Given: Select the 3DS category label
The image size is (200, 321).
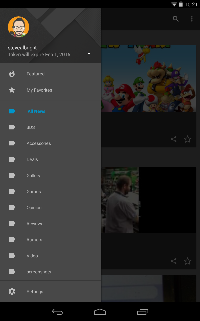Looking at the screenshot, I should point(31,127).
